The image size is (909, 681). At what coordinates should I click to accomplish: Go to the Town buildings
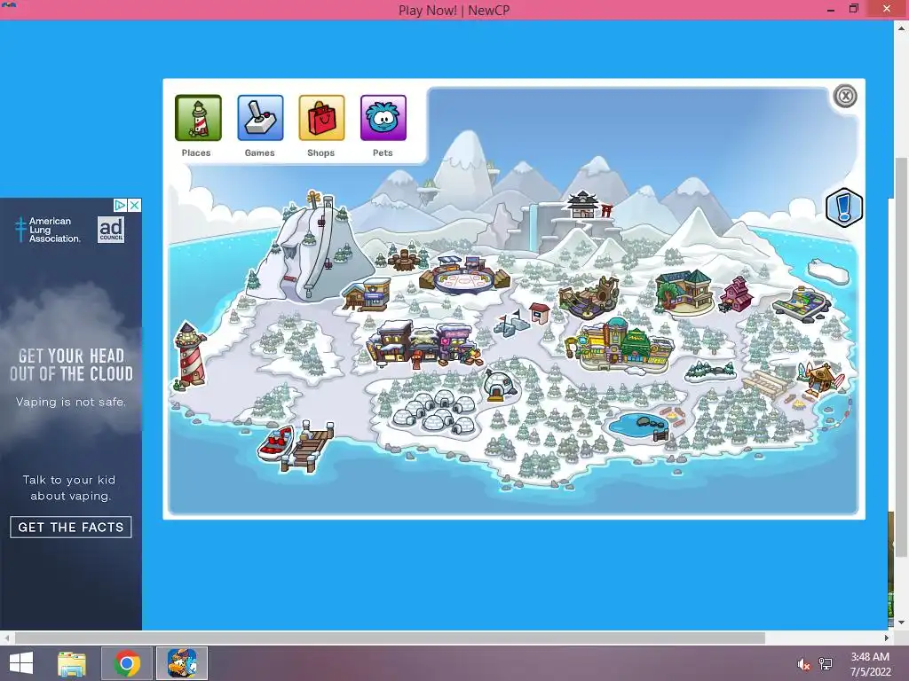click(423, 345)
